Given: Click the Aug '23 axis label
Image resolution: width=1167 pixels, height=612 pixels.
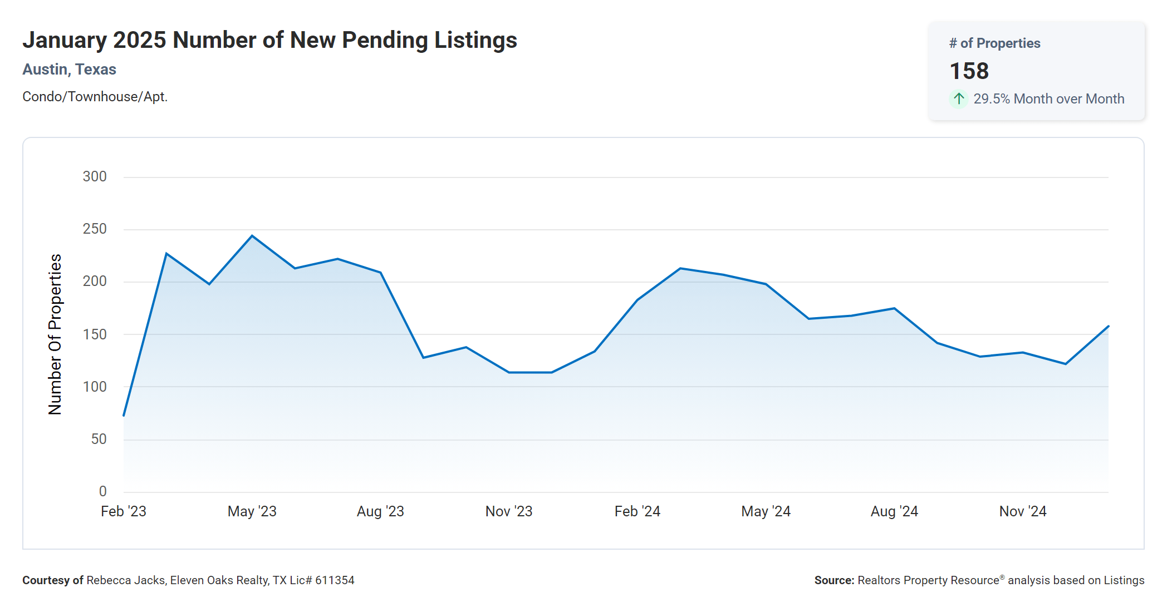Looking at the screenshot, I should [380, 511].
